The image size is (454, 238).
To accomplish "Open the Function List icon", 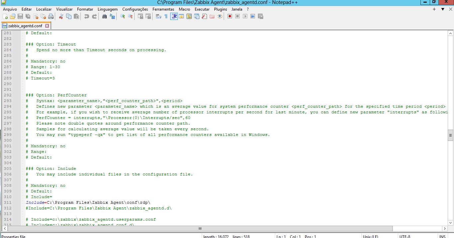I will coord(204,16).
